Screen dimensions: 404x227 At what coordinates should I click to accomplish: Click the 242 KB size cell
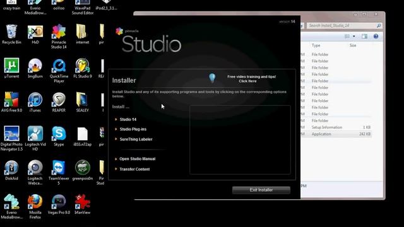tap(365, 134)
